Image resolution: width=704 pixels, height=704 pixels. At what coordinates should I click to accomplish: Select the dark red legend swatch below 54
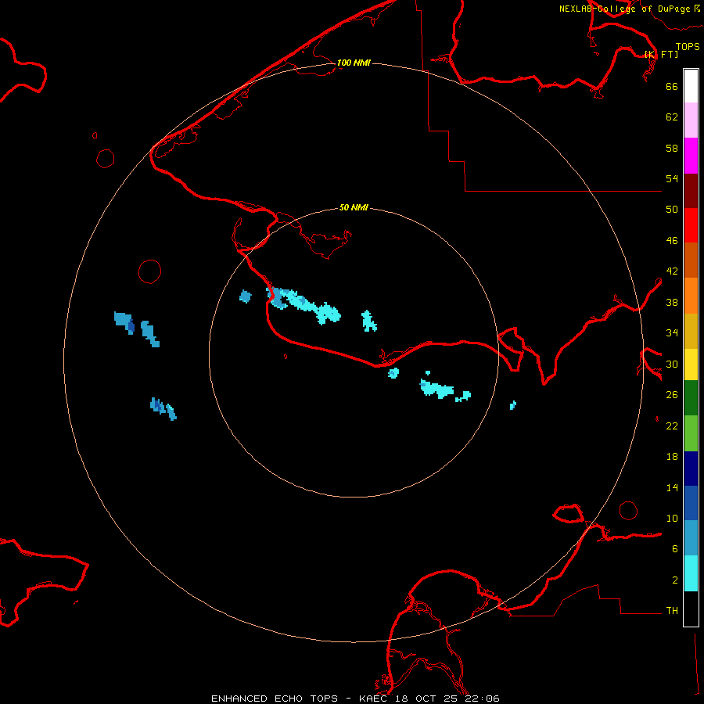[691, 190]
